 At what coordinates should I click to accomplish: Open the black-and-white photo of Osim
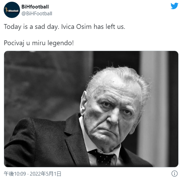tap(91, 109)
